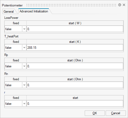Select the LossPower fixed false combo box

(15, 29)
